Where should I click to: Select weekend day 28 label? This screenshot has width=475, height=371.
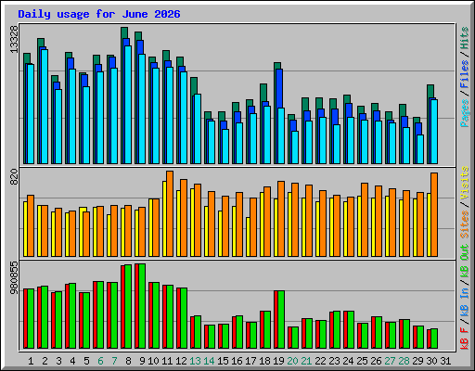click(x=404, y=361)
